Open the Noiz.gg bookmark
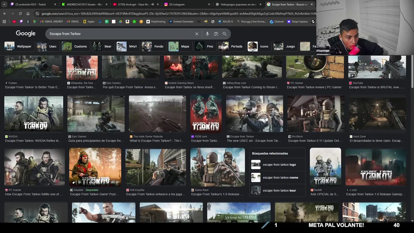Screen dimensions: 414x233 click(x=251, y=22)
